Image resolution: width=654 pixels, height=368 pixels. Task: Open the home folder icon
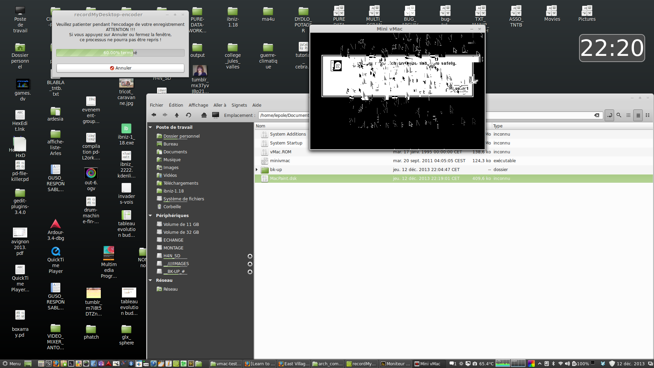pyautogui.click(x=204, y=115)
